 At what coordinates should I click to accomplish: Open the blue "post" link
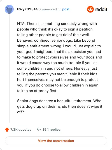(66, 10)
